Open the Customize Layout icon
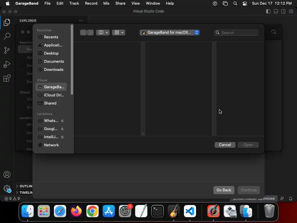297x223 pixels. [291, 11]
